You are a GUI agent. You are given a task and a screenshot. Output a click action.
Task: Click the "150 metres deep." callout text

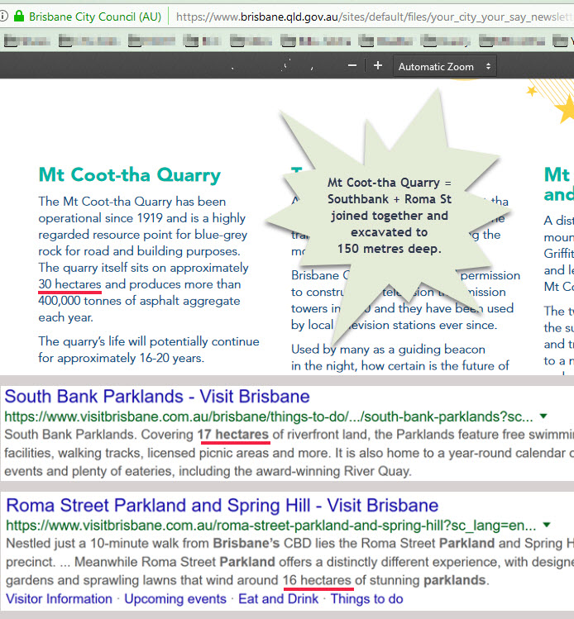pyautogui.click(x=389, y=249)
